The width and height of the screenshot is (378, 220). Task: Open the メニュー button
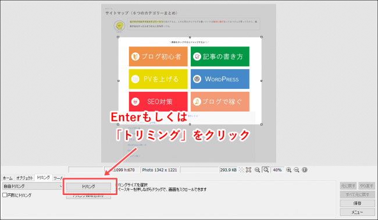(357, 212)
